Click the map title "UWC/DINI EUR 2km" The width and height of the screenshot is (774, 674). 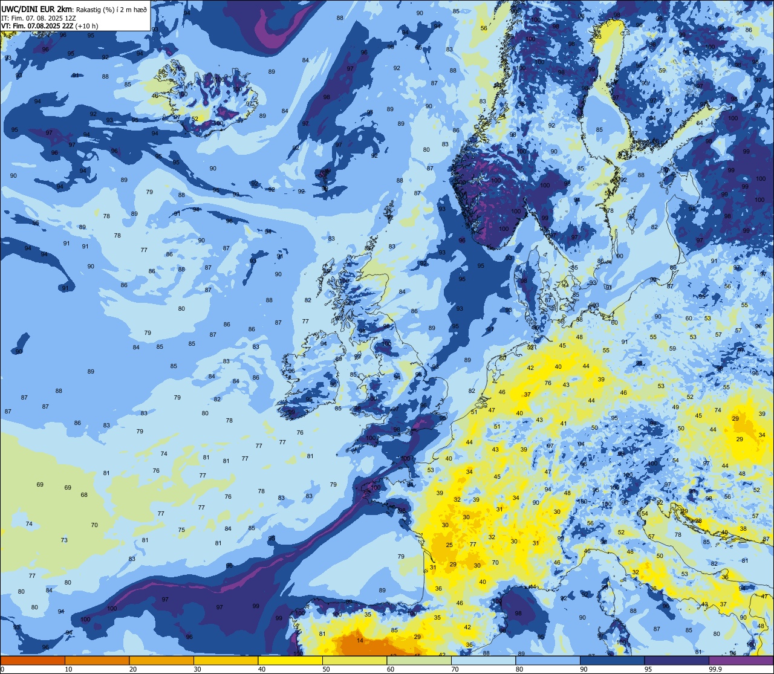36,8
